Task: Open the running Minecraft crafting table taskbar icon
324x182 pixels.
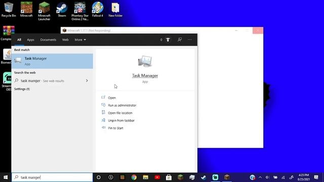Action: point(227,177)
